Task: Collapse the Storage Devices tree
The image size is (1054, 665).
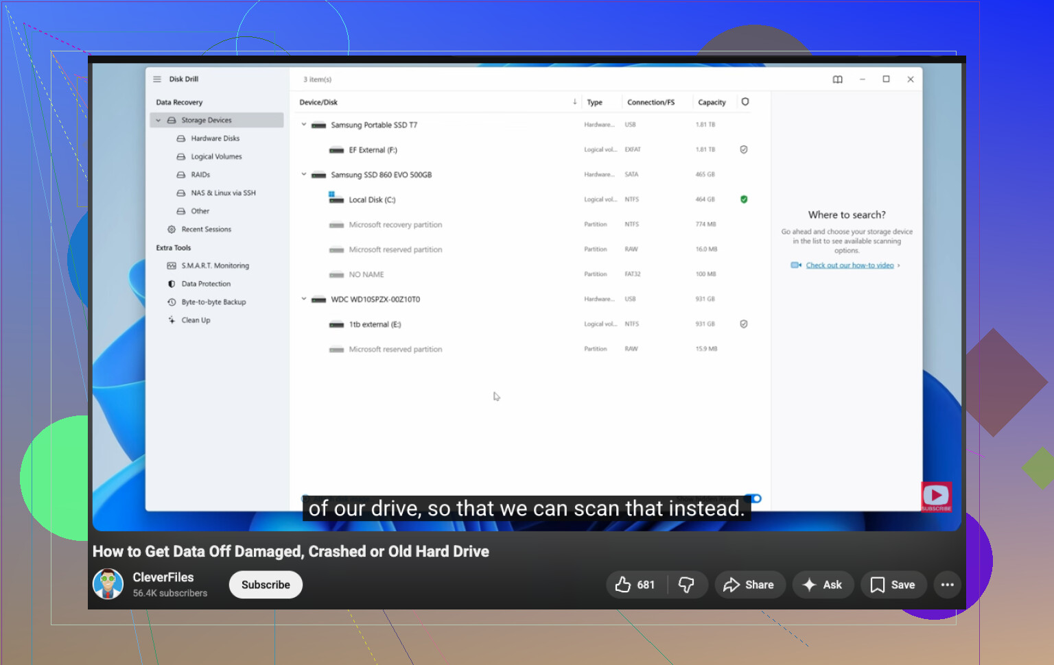Action: point(159,120)
